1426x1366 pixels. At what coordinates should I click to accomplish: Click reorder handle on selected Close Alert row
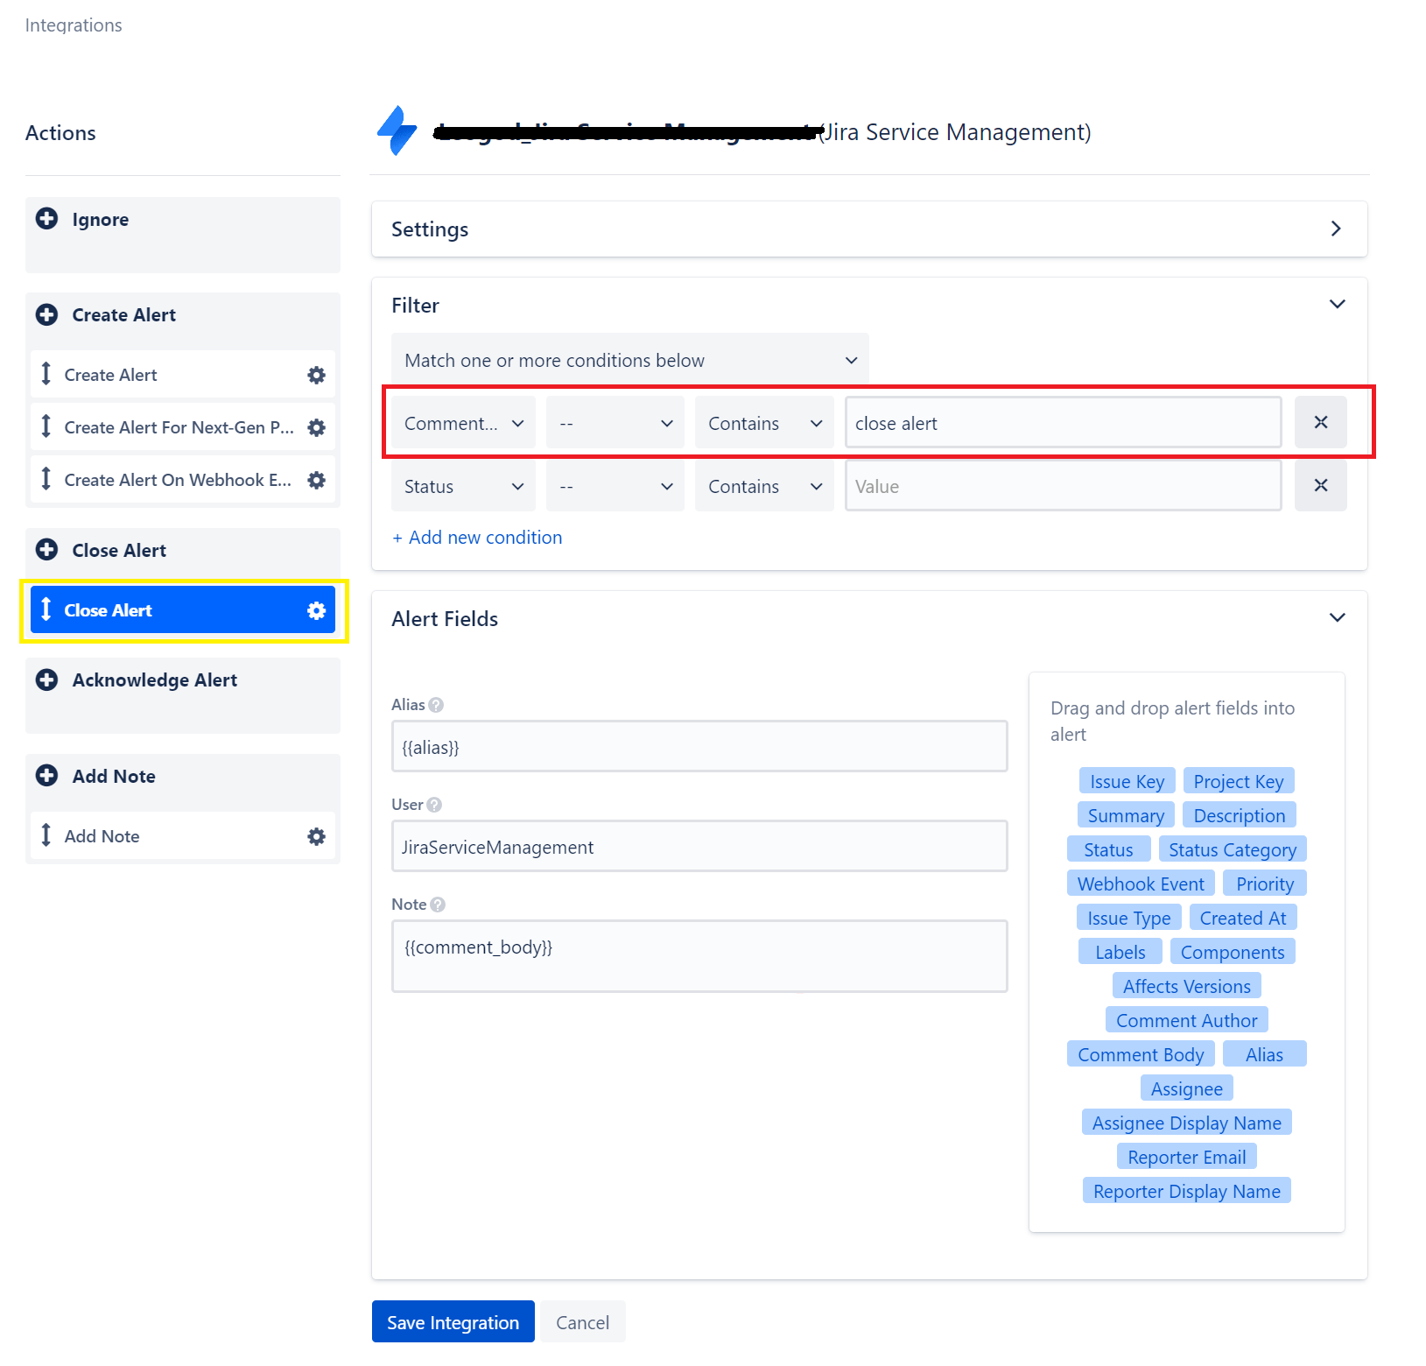click(46, 609)
